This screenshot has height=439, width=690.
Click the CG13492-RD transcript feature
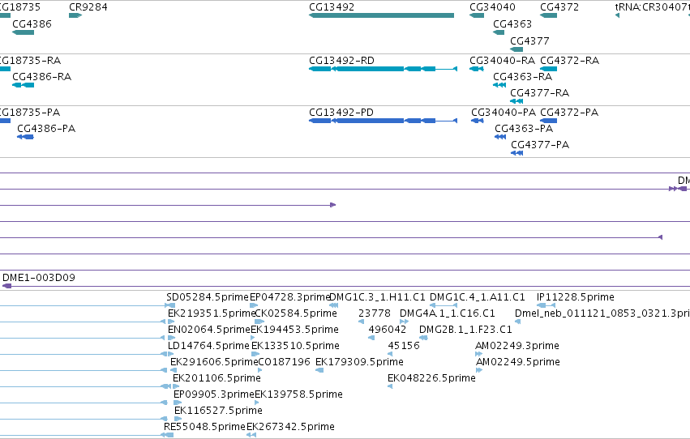[384, 69]
